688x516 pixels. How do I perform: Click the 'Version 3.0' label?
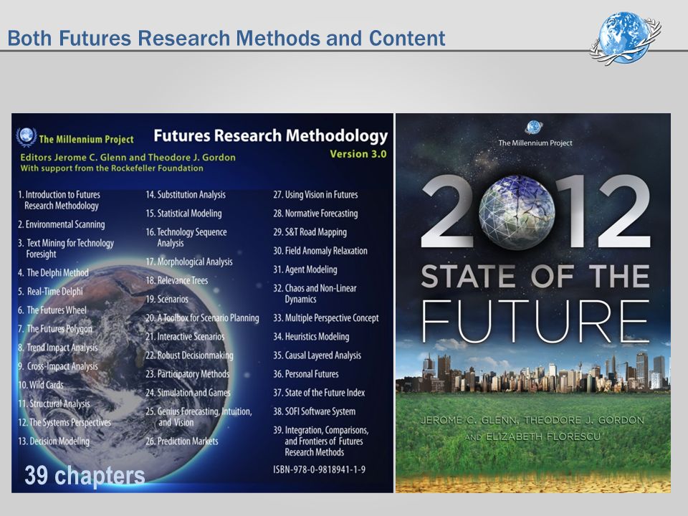(358, 154)
